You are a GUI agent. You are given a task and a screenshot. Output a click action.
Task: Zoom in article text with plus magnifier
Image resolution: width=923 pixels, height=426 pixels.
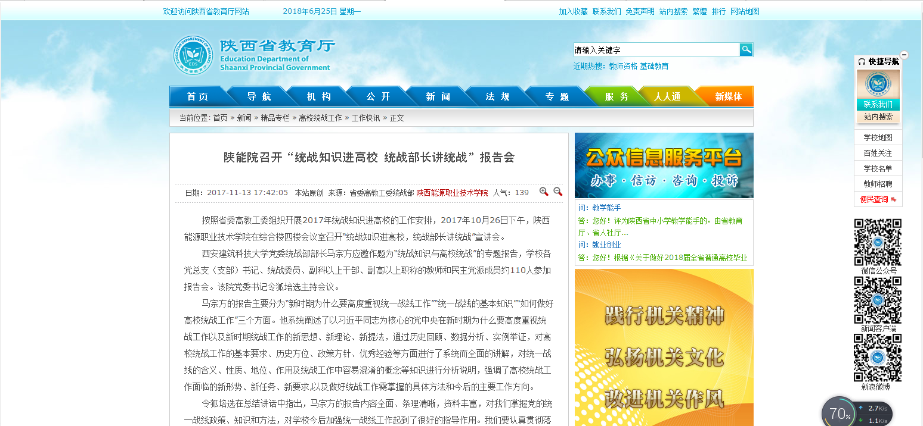(x=544, y=192)
